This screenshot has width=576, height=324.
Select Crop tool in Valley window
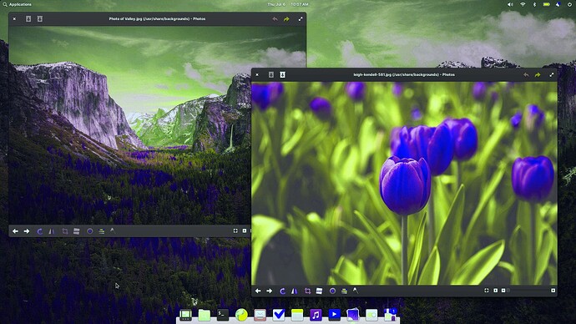click(x=64, y=231)
